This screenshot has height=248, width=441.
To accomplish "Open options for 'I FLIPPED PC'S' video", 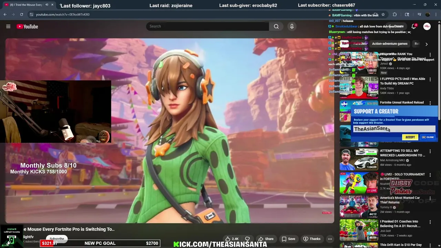I will [x=430, y=79].
